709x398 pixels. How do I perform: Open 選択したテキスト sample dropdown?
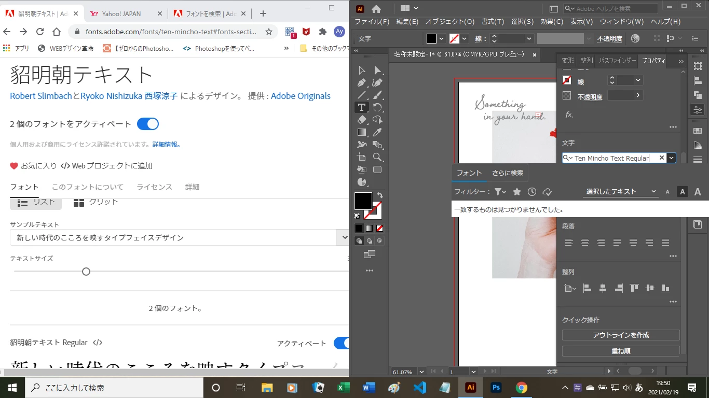coord(621,192)
